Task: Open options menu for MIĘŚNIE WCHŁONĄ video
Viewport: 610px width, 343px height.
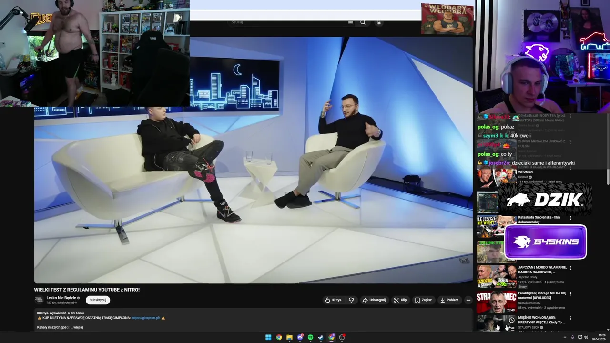Action: pyautogui.click(x=570, y=318)
